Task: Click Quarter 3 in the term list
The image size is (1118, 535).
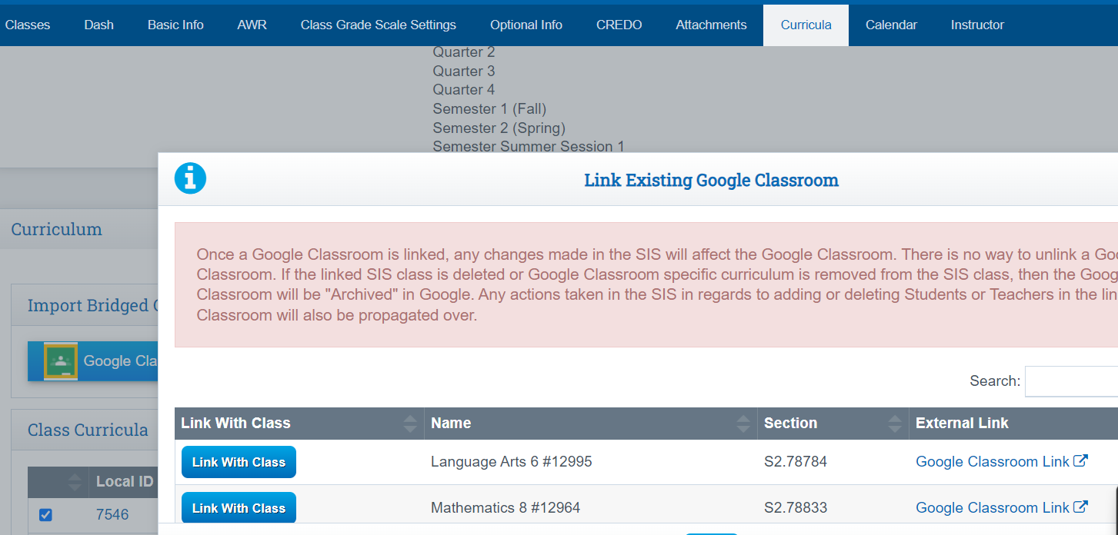Action: (464, 71)
